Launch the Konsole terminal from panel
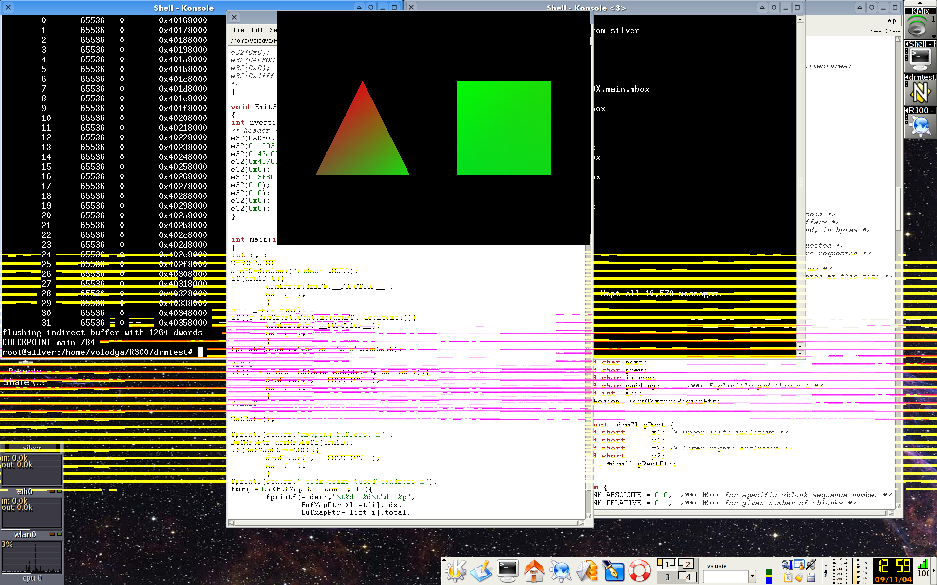 coord(508,570)
